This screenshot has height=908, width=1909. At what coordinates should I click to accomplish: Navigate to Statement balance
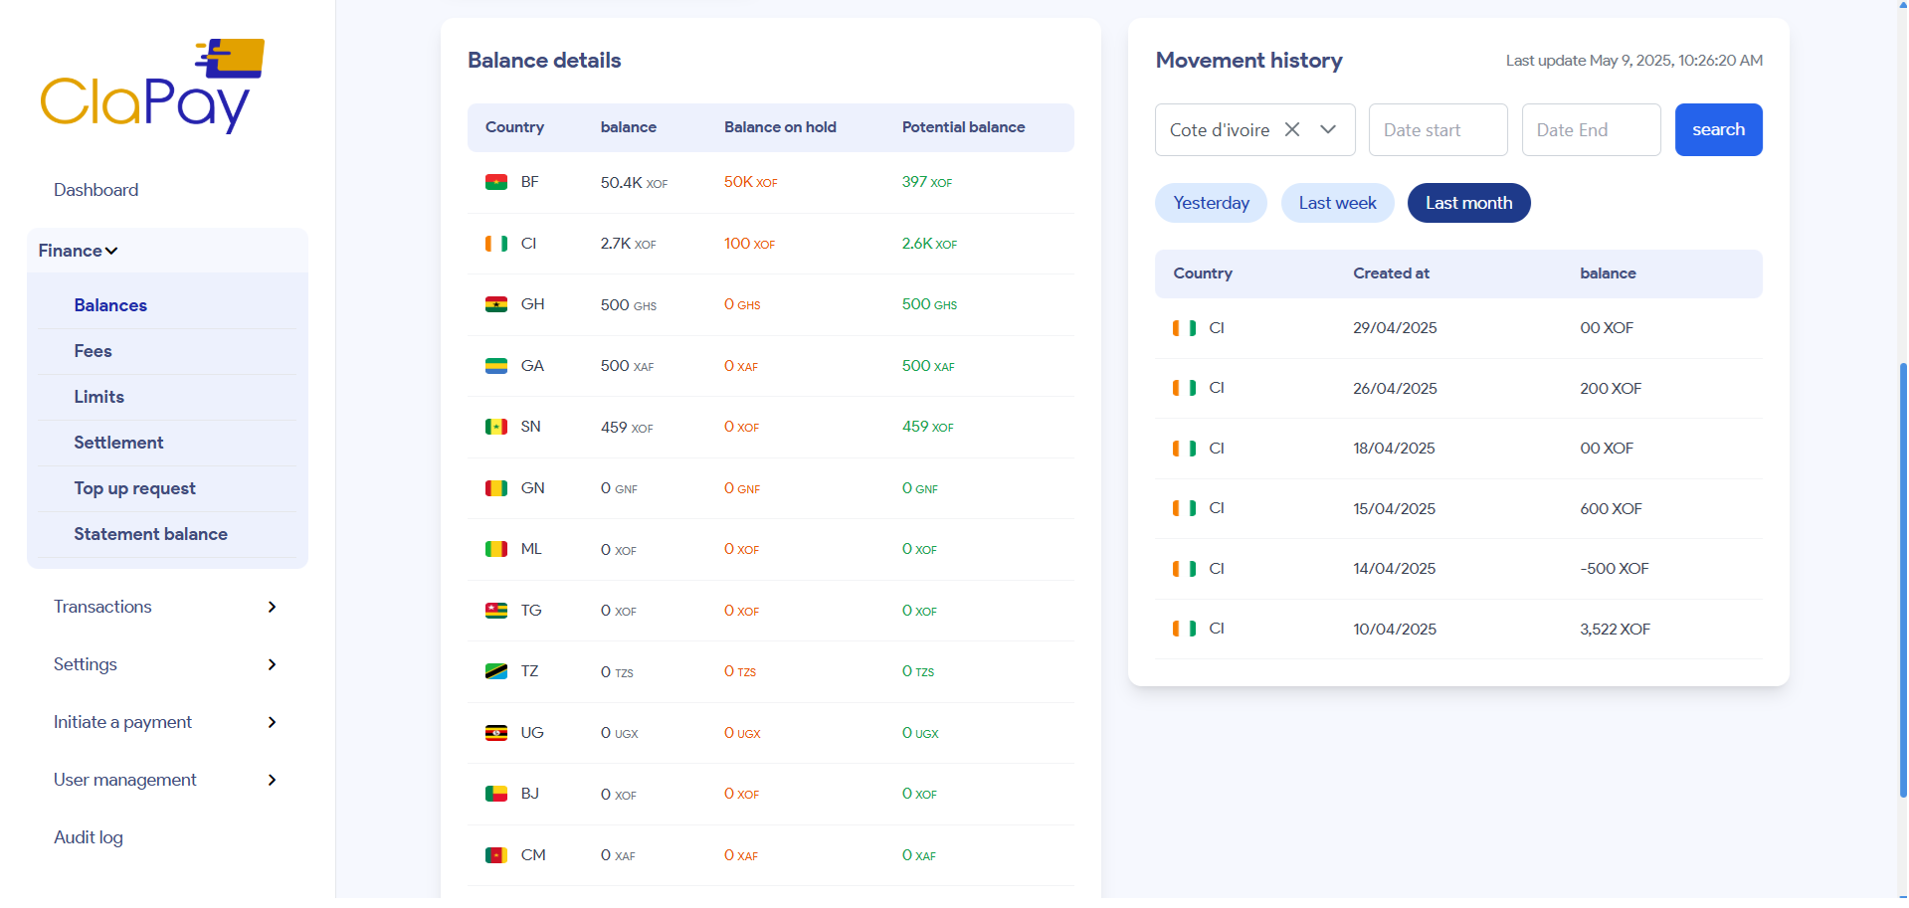[150, 534]
